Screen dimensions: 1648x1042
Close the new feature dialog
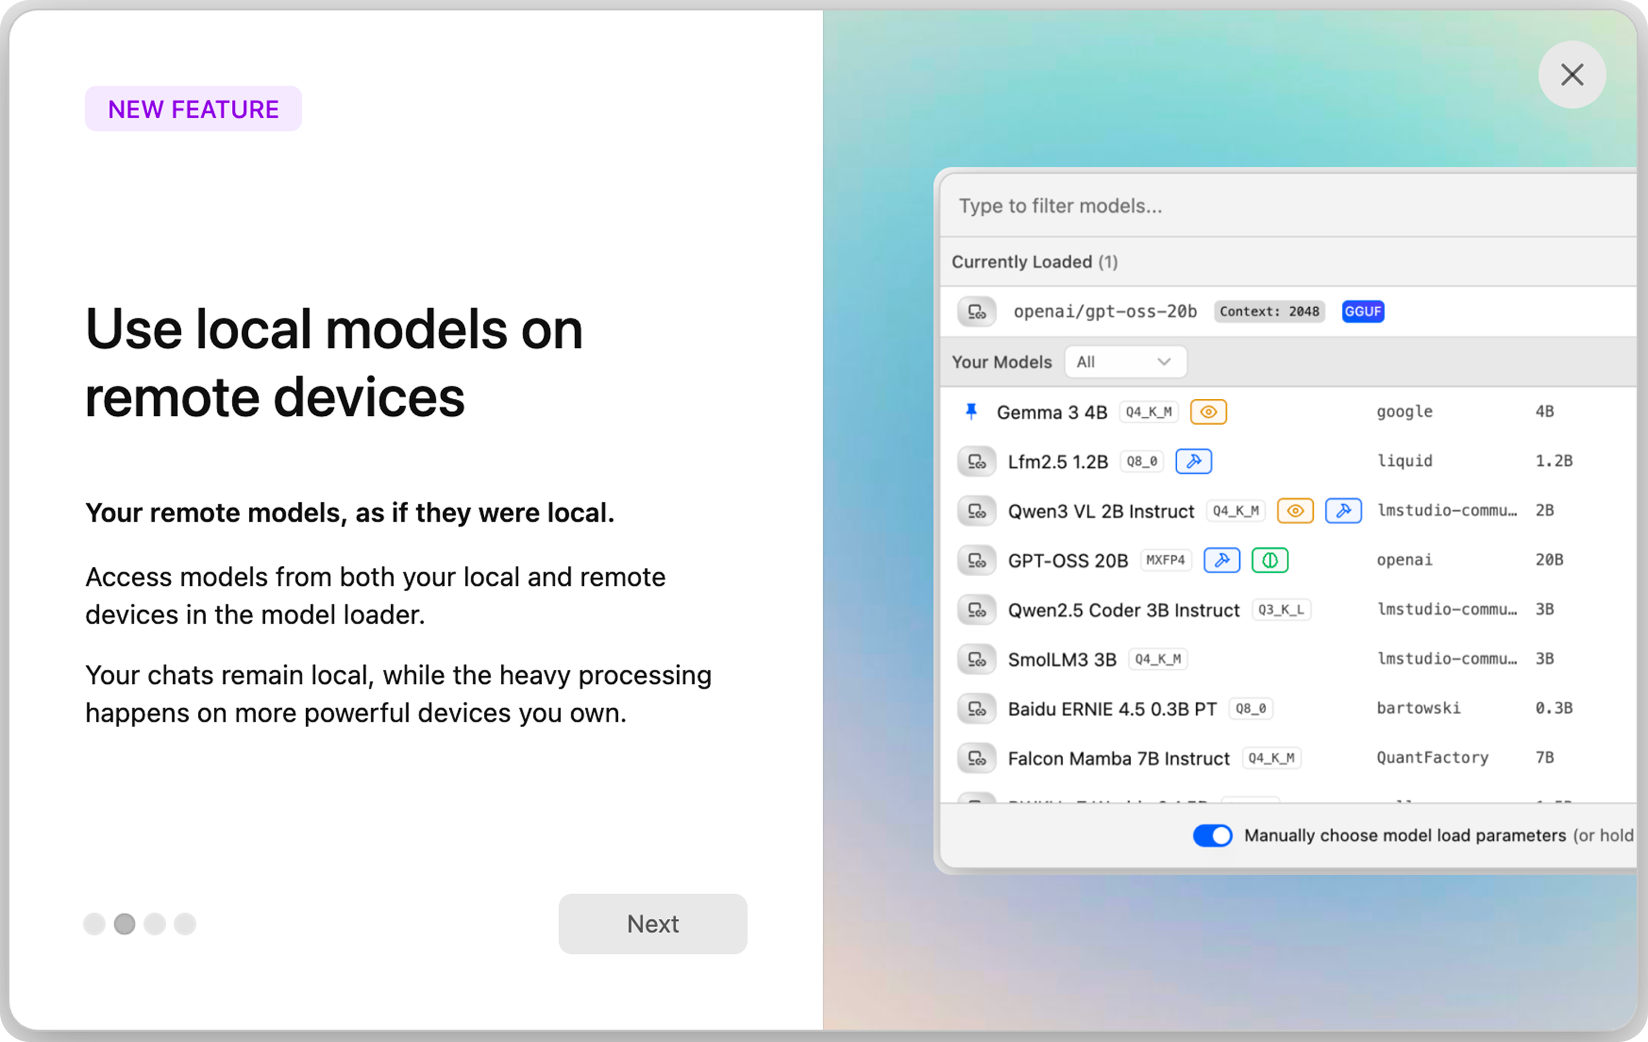[1572, 75]
